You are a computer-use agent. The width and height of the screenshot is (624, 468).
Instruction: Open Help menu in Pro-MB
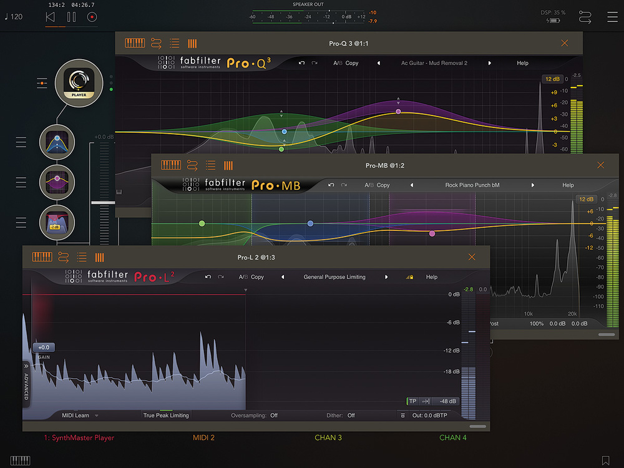[568, 185]
